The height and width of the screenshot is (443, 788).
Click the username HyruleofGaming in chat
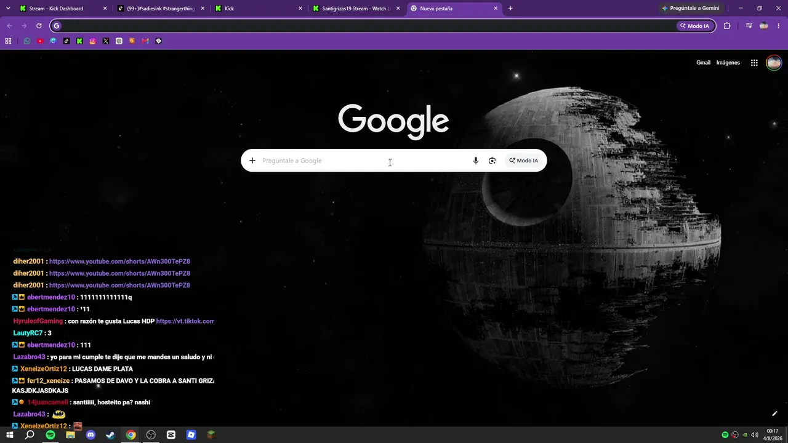[38, 321]
